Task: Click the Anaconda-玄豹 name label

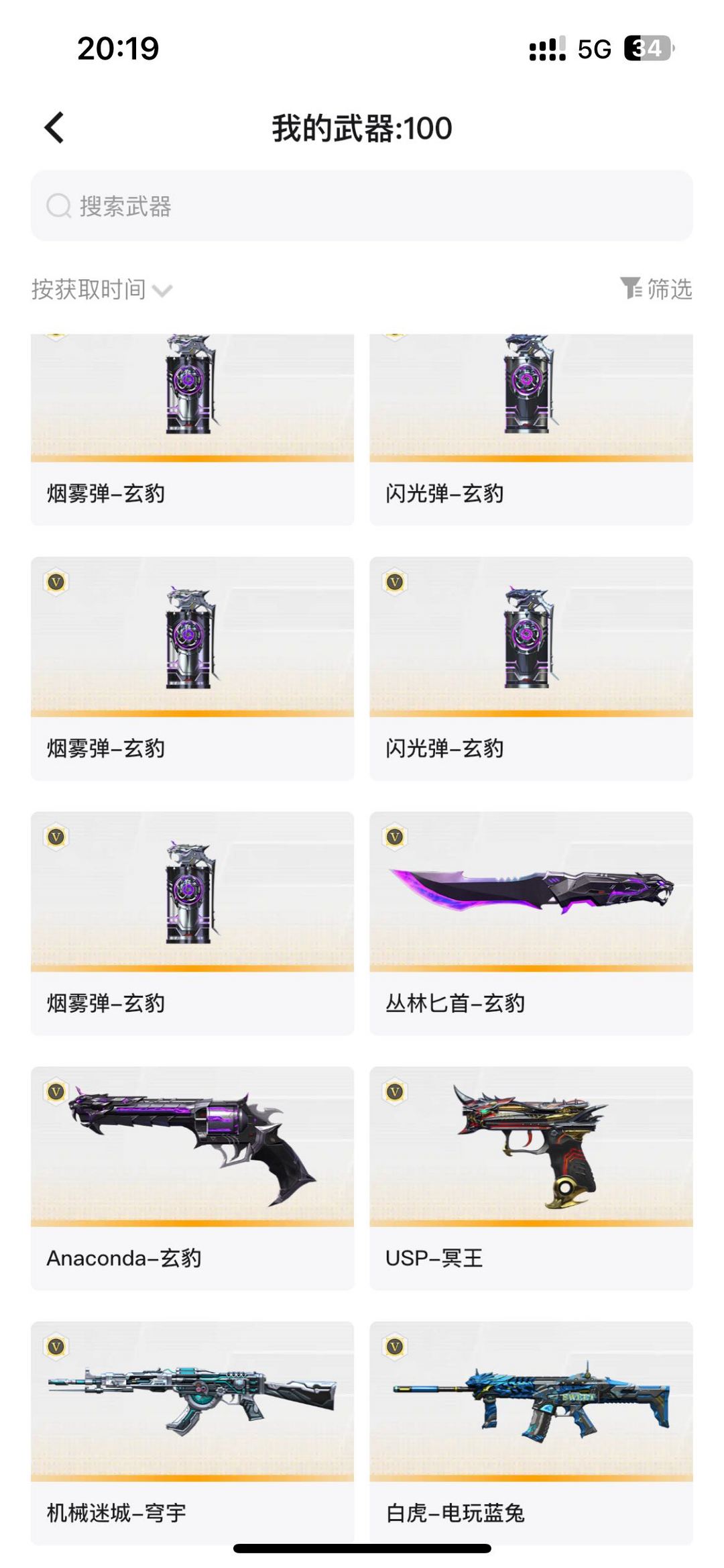Action: 124,1258
